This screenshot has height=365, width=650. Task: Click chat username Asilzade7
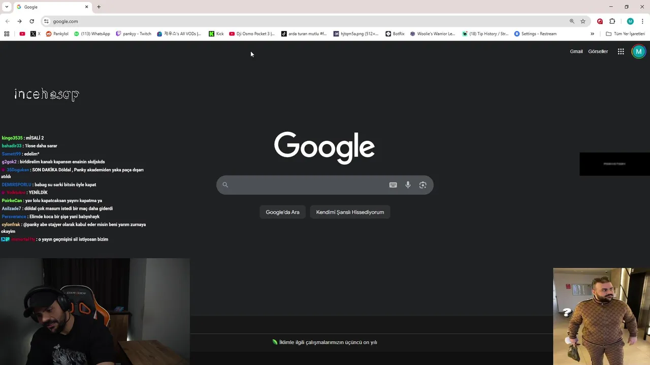[x=12, y=209]
